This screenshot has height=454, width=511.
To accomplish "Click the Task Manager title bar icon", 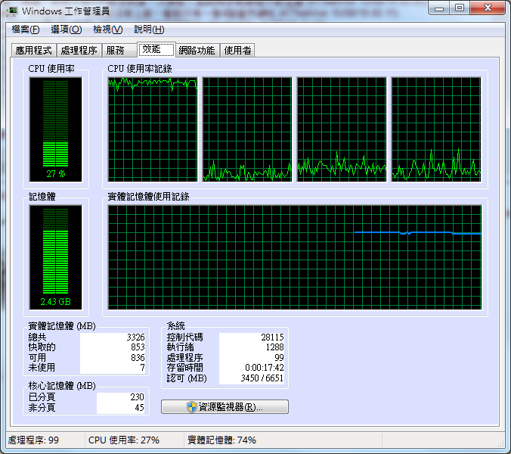I will (13, 11).
